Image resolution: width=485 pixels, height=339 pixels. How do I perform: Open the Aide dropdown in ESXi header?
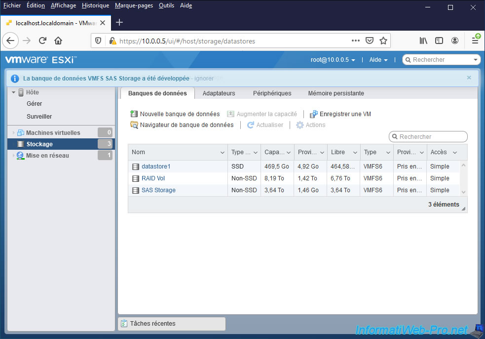point(378,60)
